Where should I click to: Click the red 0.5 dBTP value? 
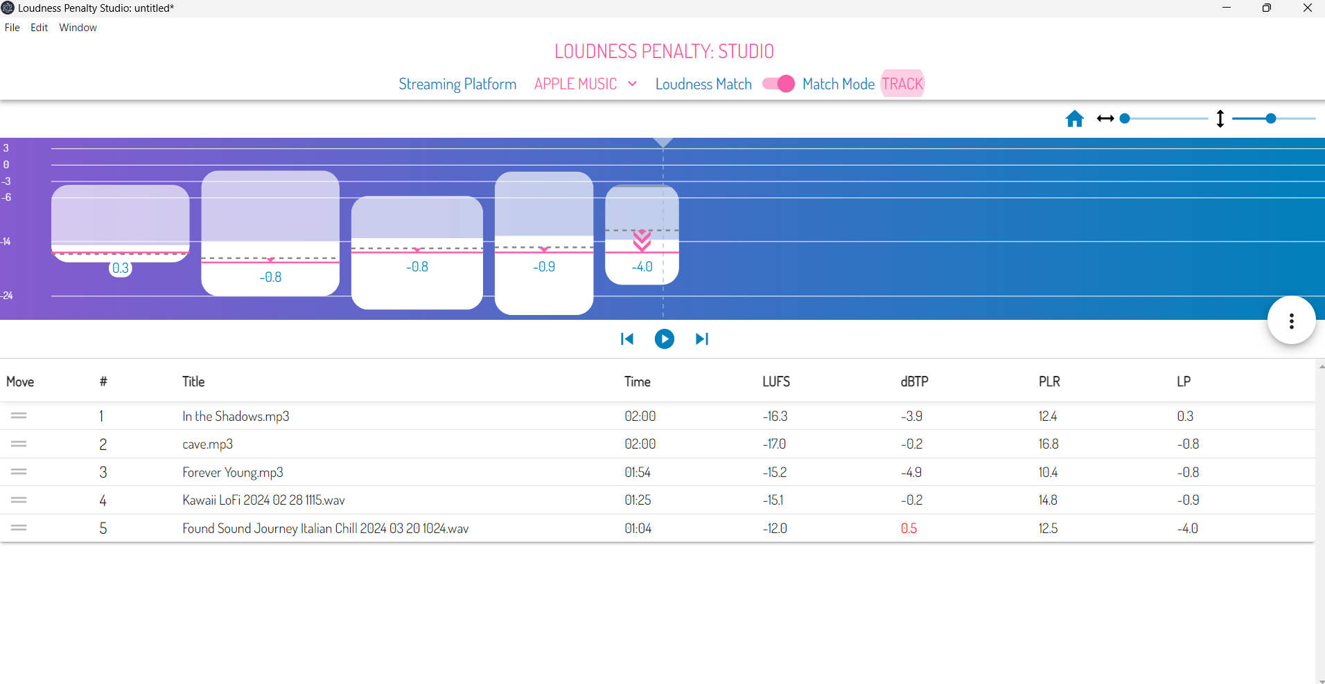(909, 528)
